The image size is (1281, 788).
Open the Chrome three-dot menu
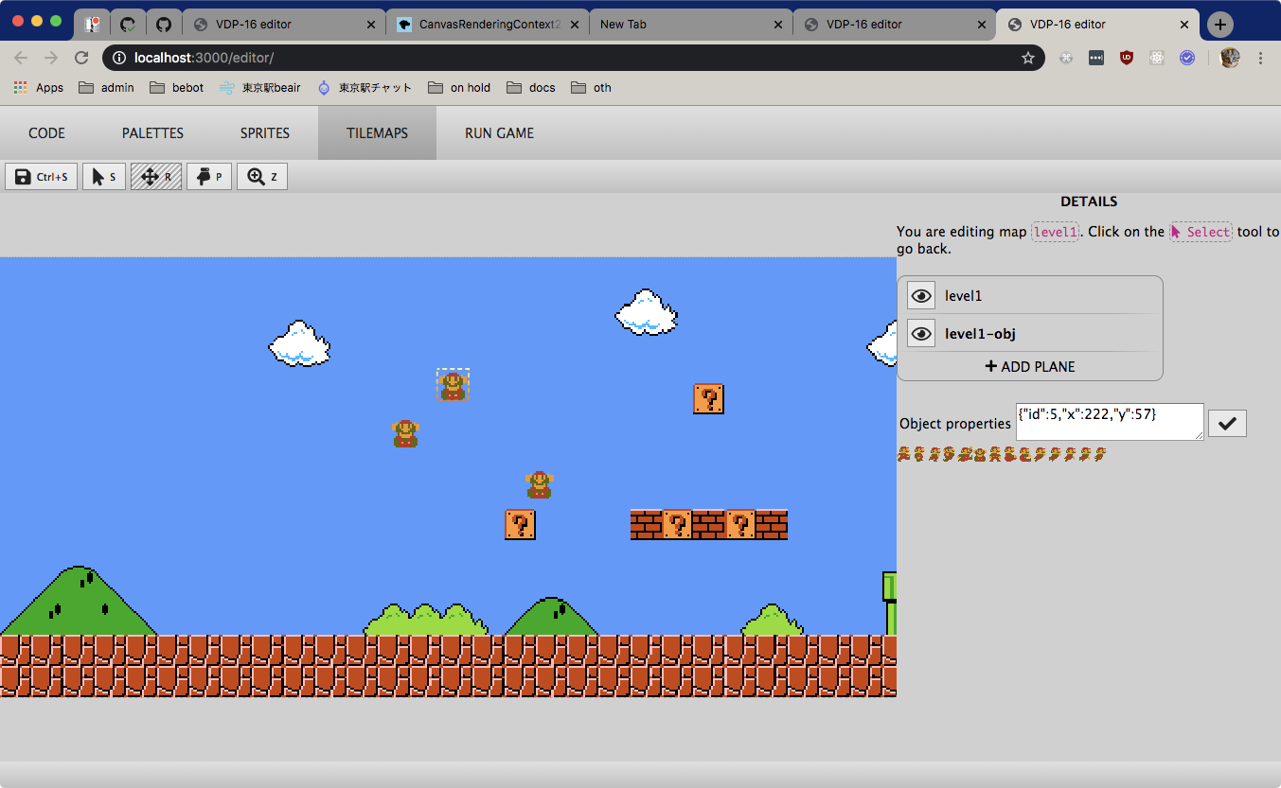coord(1260,58)
